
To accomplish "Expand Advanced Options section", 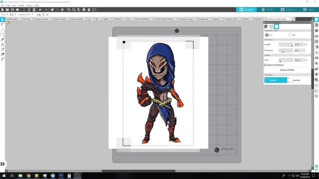I will 274,65.
